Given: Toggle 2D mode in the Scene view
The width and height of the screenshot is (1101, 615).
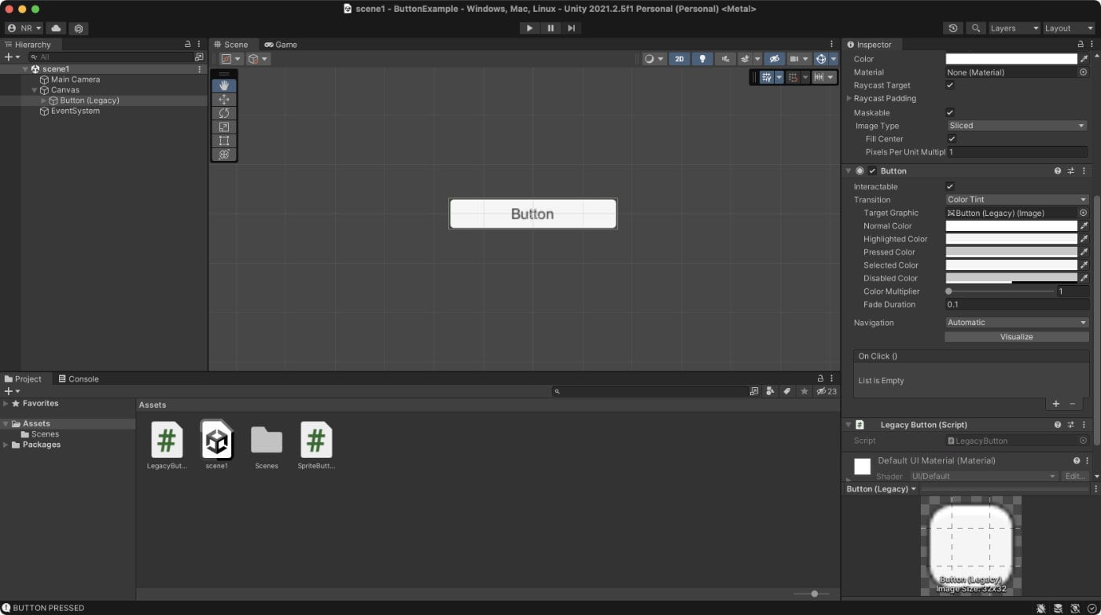Looking at the screenshot, I should click(679, 58).
